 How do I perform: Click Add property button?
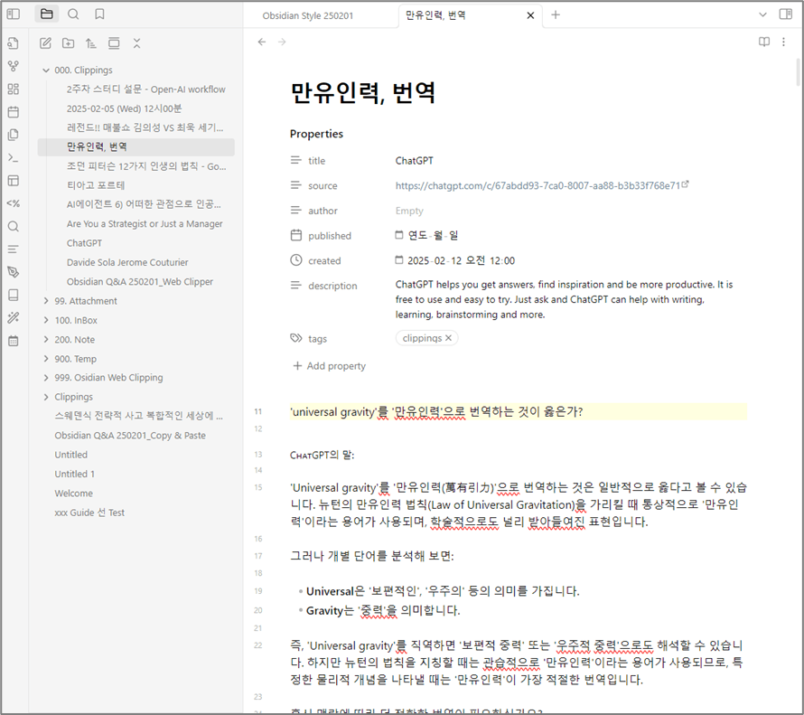329,366
